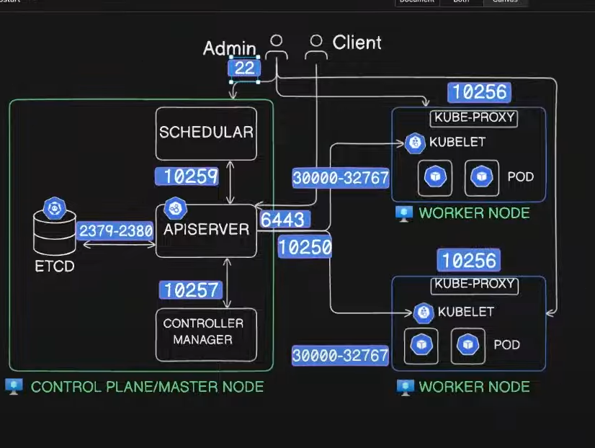Select KUBE-PROXY box in lower worker node
This screenshot has width=595, height=448.
[x=474, y=285]
